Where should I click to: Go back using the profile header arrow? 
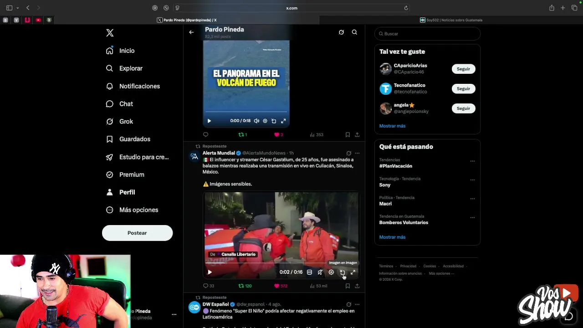point(191,32)
